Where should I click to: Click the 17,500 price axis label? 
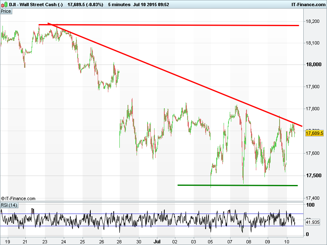314,176
